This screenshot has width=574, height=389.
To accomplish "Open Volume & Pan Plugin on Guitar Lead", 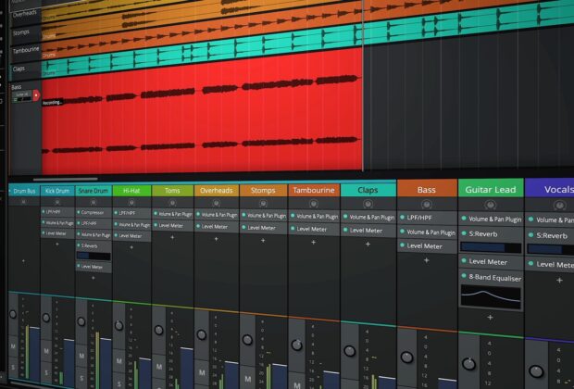I will click(491, 219).
